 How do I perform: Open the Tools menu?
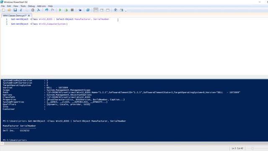[x=23, y=6]
